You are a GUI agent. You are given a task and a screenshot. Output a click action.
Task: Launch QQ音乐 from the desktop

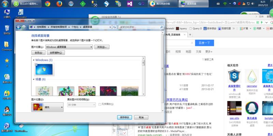point(7,95)
